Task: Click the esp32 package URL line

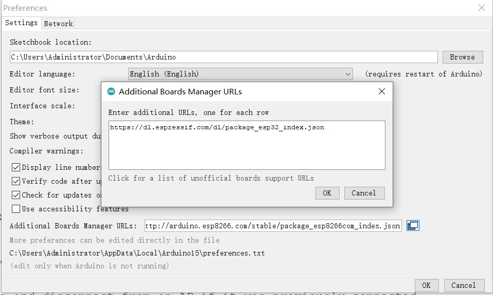Action: coord(217,127)
